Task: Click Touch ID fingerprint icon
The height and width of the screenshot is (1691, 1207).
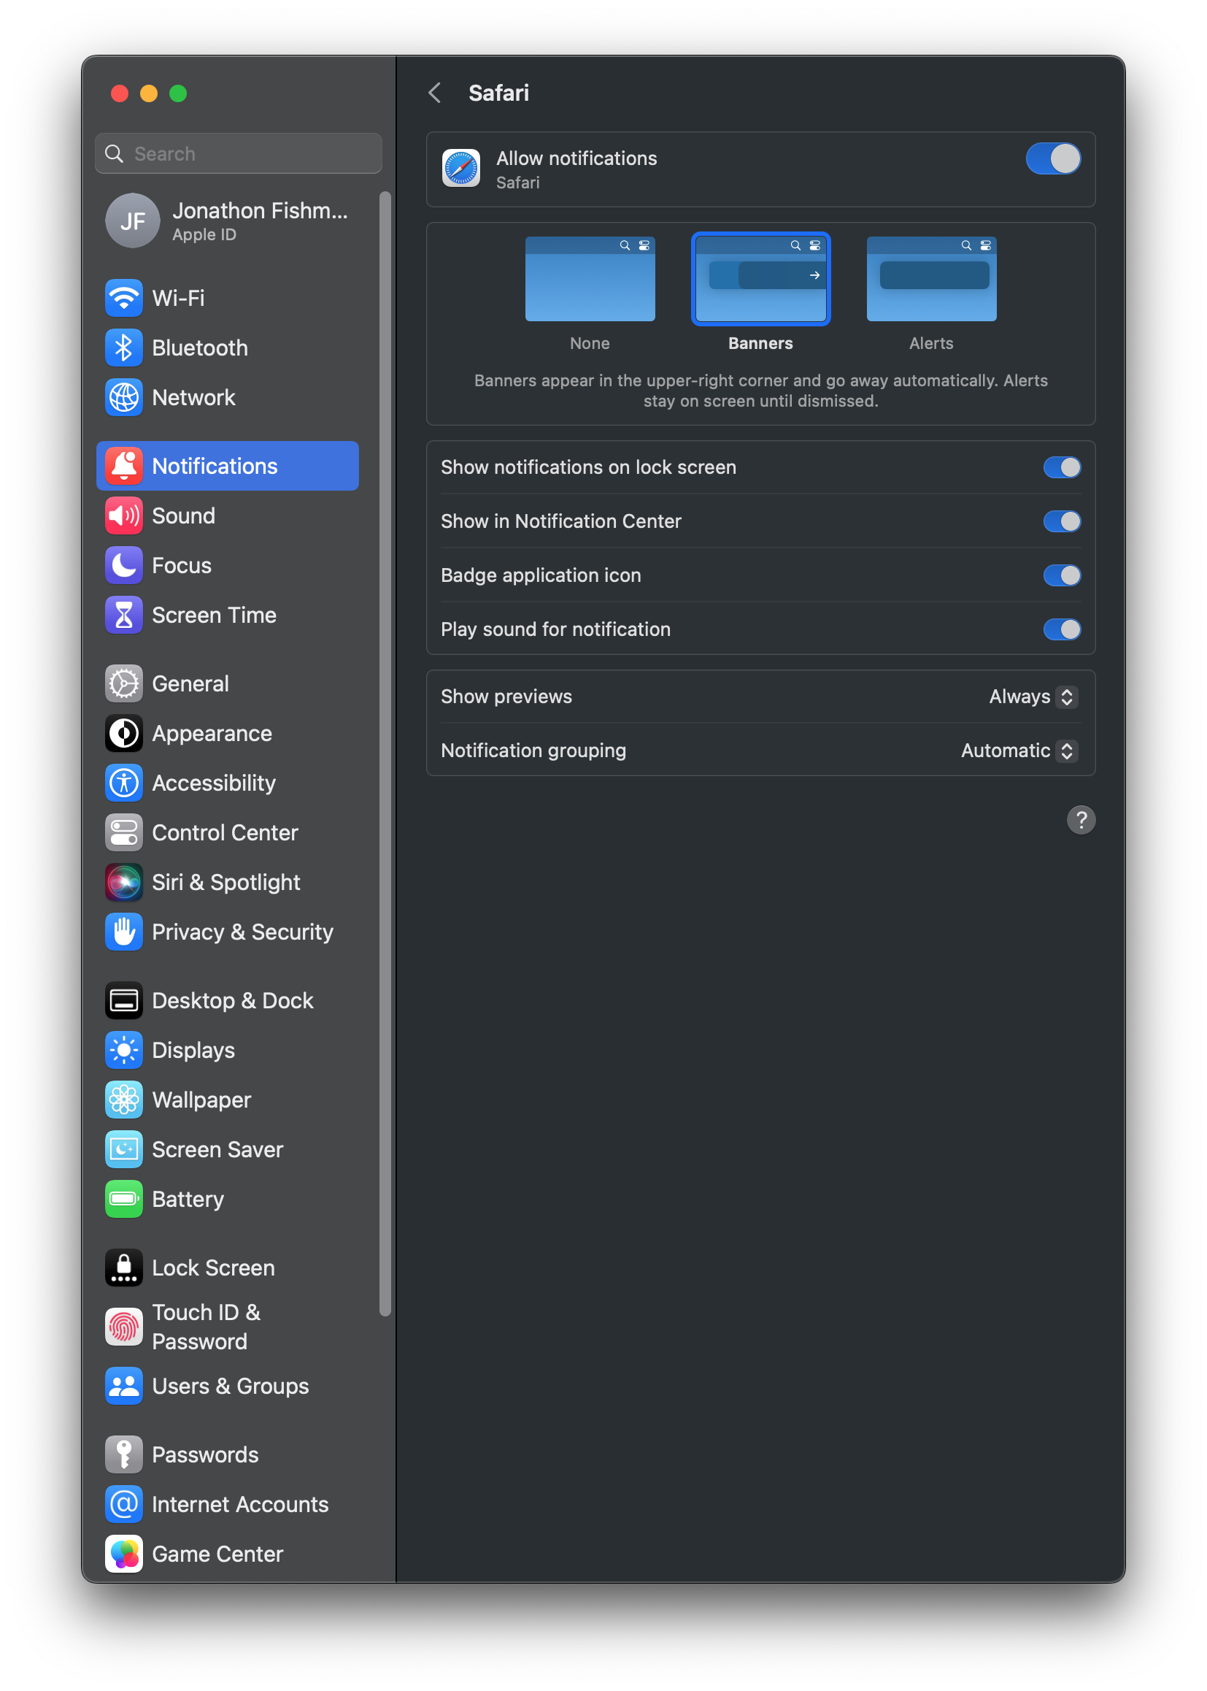Action: click(123, 1328)
